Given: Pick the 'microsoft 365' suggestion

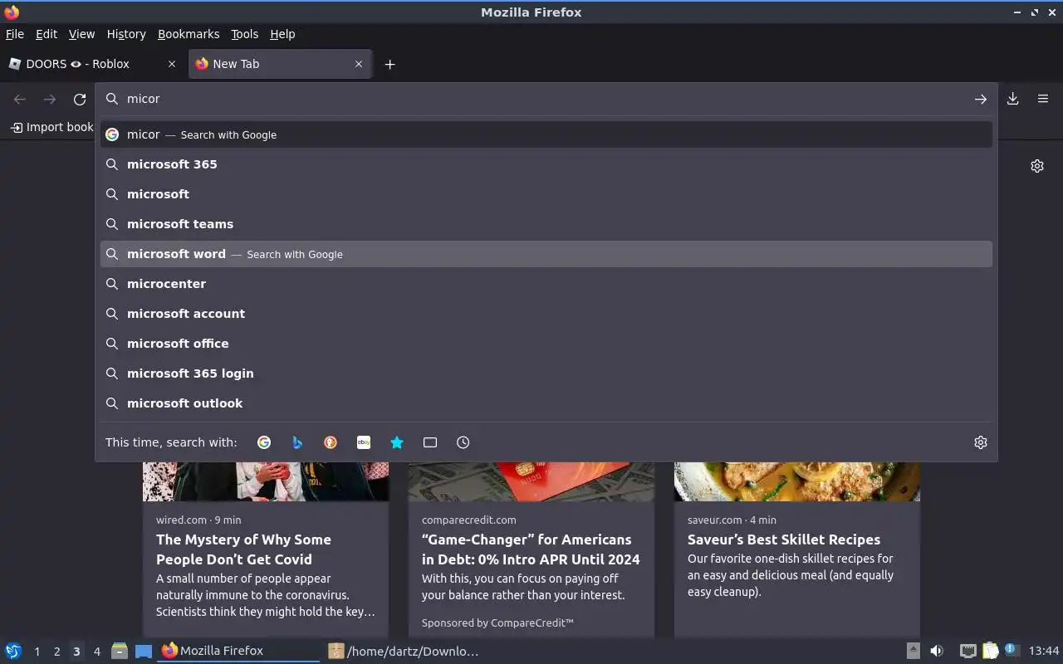Looking at the screenshot, I should click(546, 164).
